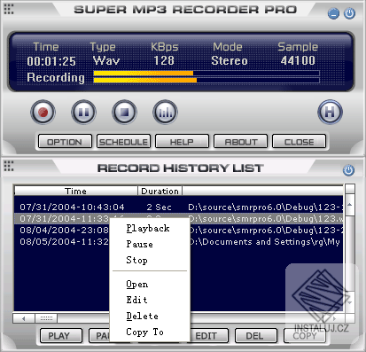The width and height of the screenshot is (366, 352).
Task: Click the history list scroll left arrow
Action: tap(24, 318)
